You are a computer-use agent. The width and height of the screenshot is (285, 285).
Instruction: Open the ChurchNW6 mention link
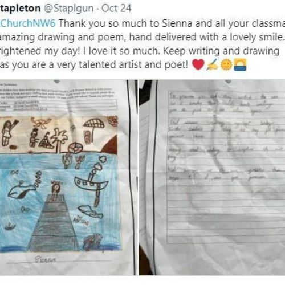click(x=28, y=23)
